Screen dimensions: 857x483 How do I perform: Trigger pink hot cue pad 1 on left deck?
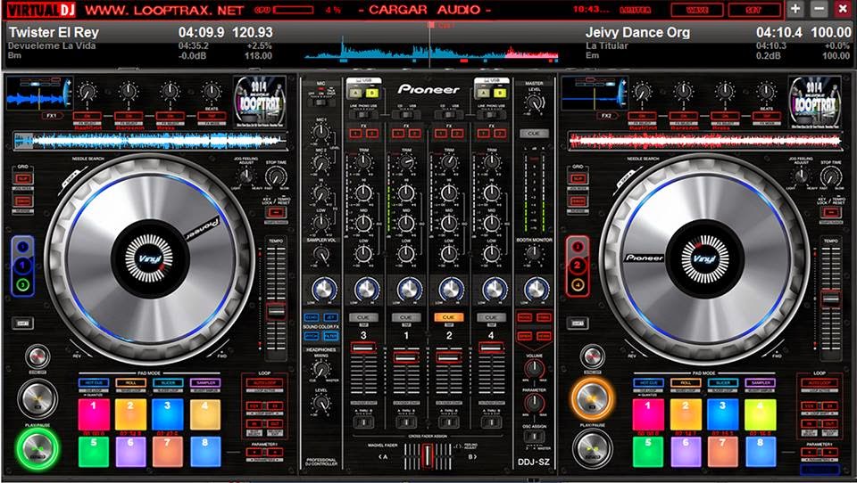(x=94, y=414)
